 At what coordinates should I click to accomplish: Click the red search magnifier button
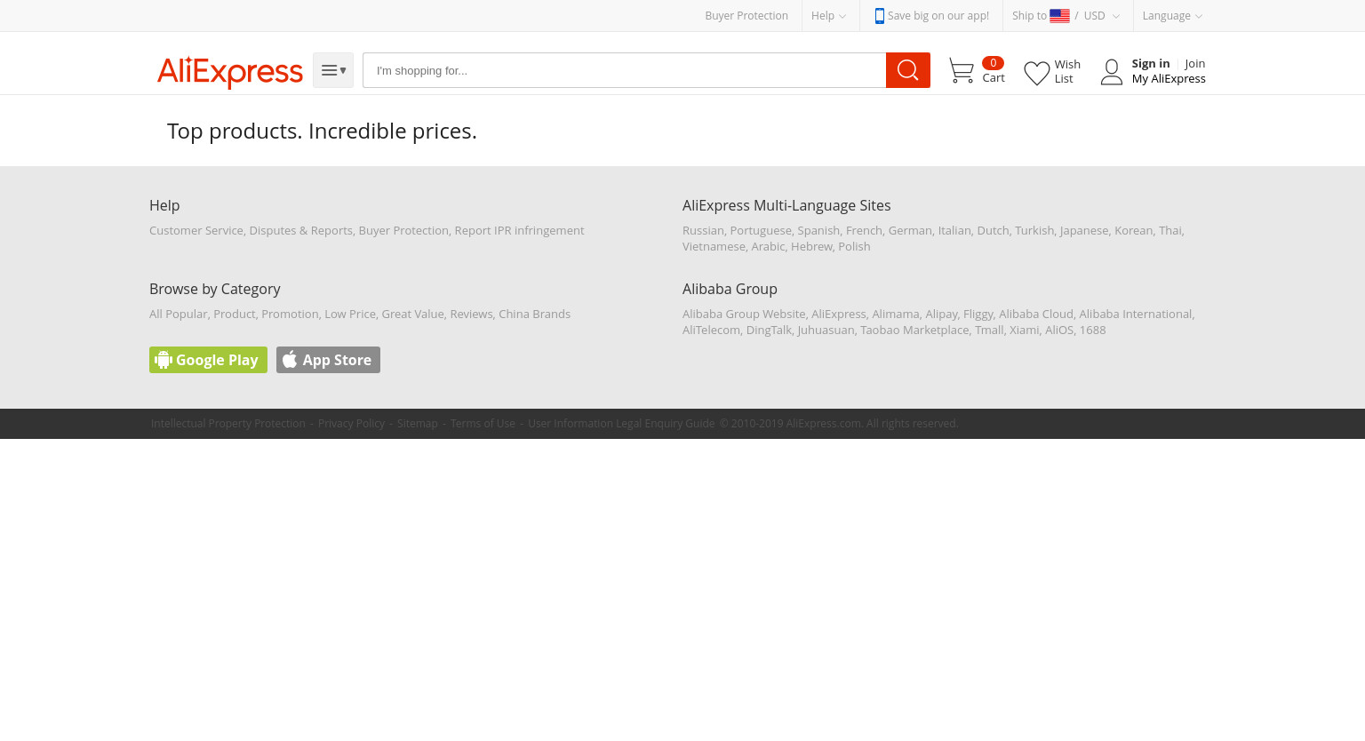[x=908, y=70]
